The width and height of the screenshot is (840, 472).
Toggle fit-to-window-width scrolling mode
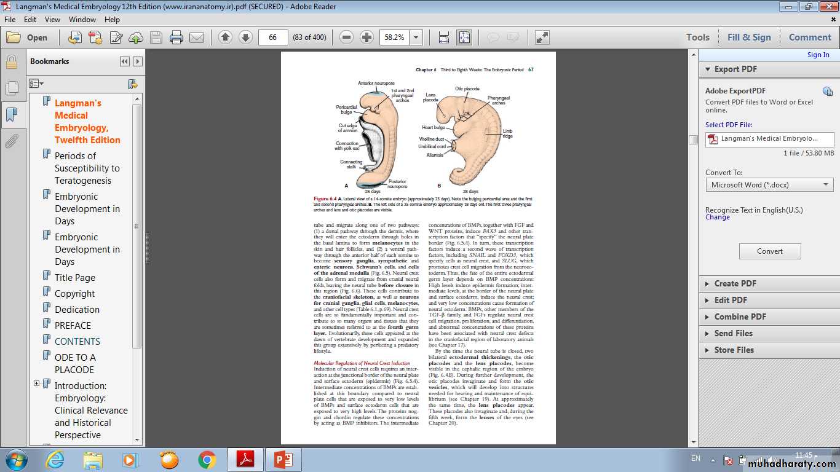443,37
